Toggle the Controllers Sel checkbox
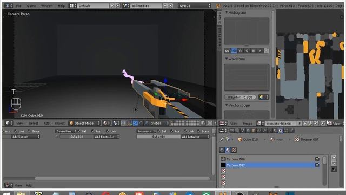This screenshot has width=346, height=195. click(79, 131)
